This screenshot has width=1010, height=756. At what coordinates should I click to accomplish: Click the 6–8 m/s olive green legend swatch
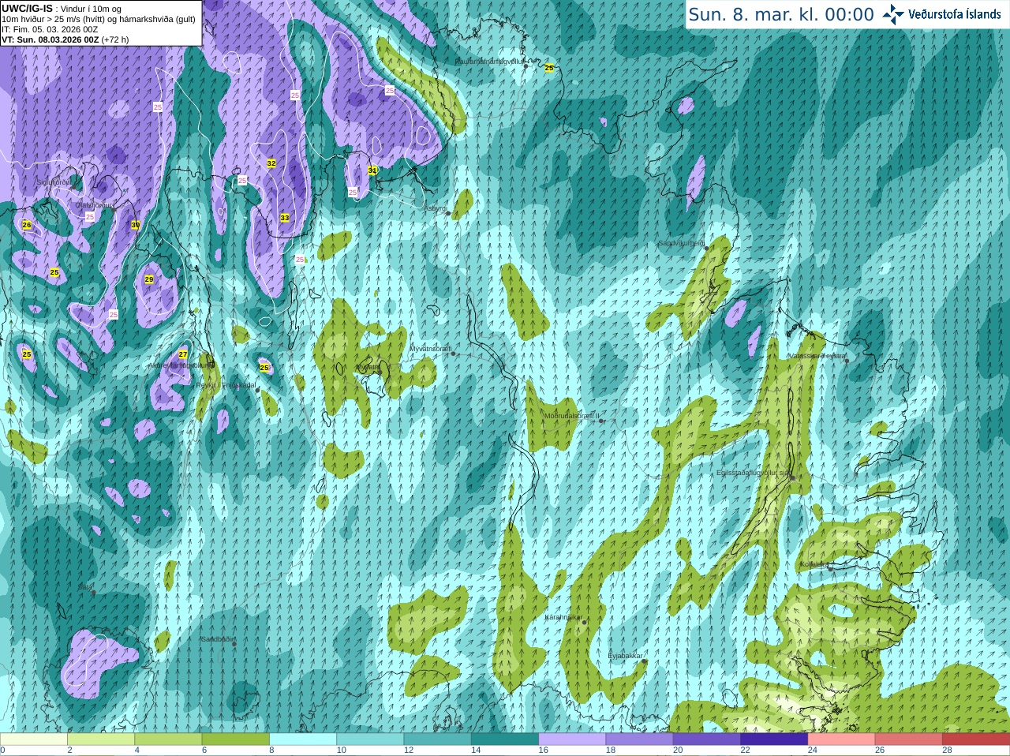[x=236, y=739]
